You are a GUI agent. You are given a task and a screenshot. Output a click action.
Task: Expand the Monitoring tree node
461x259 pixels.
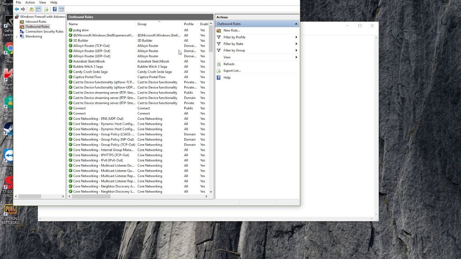pos(17,36)
